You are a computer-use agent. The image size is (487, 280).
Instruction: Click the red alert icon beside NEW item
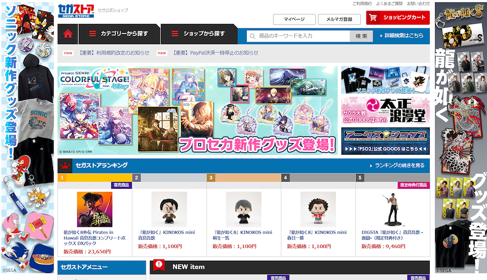click(159, 265)
